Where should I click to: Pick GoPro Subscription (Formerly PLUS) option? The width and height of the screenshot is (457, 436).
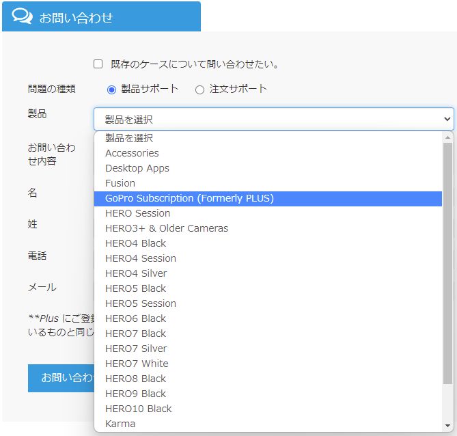tap(268, 198)
